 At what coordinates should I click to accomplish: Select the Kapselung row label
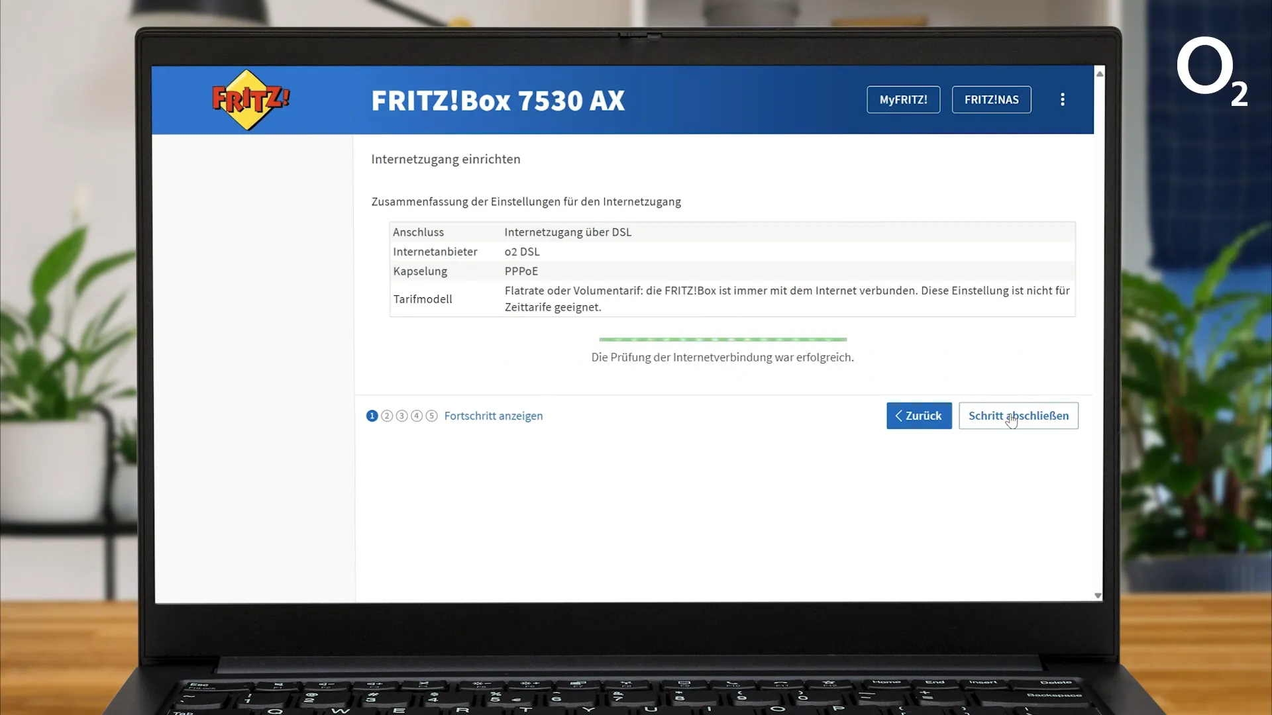click(x=420, y=271)
